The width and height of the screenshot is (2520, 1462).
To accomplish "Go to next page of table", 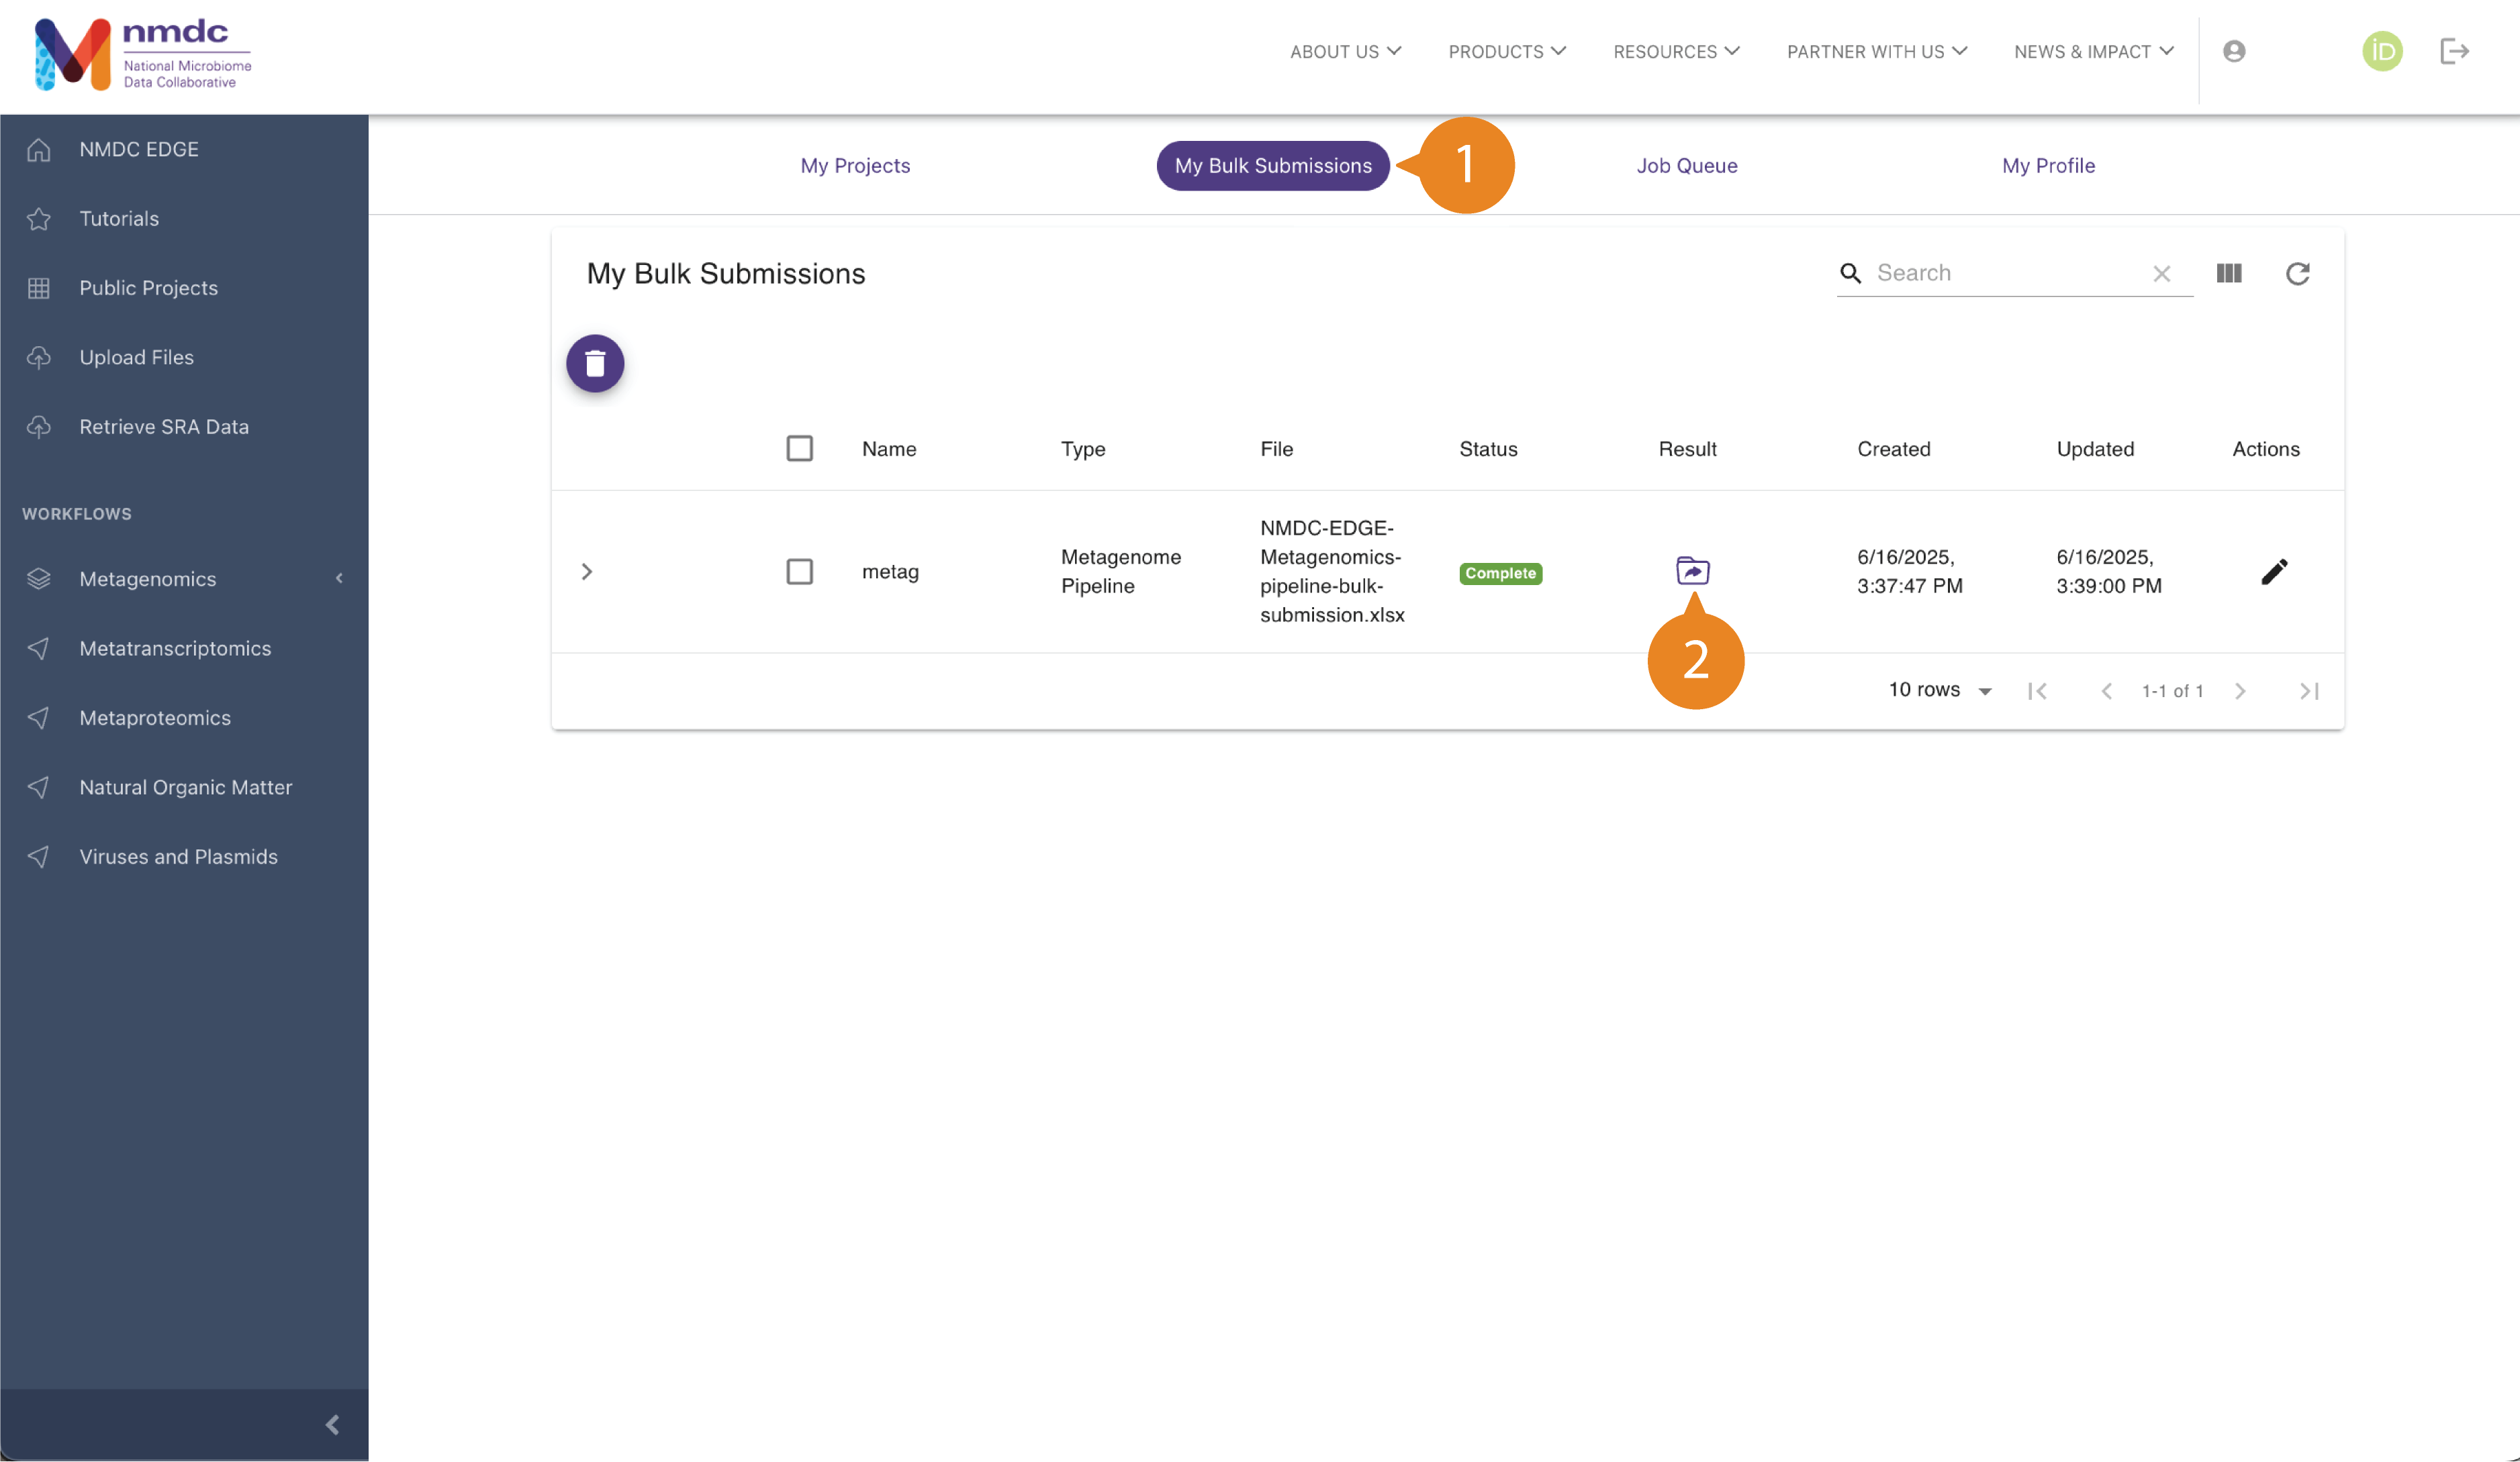I will pos(2240,690).
